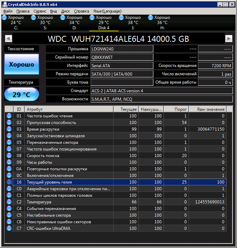Select the CRC-ошибки UltraDMA row text

(49, 229)
